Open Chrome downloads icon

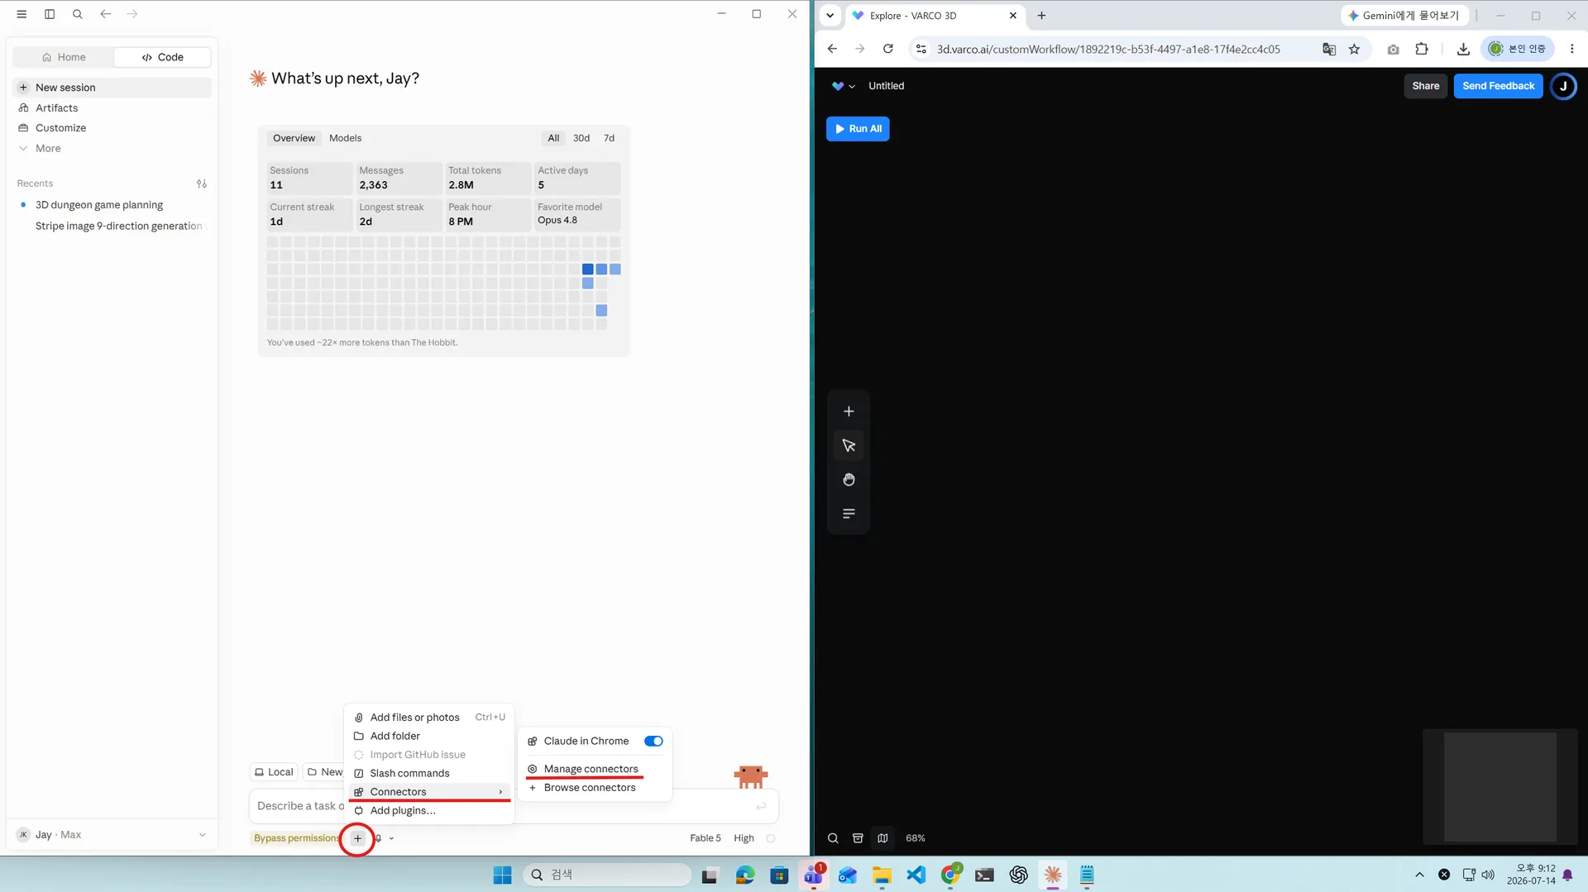tap(1463, 49)
